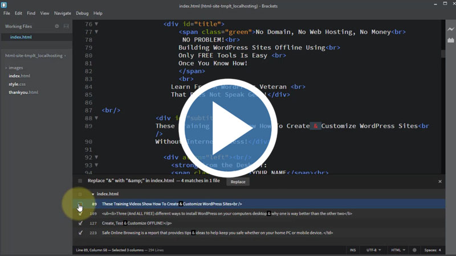Click the Working Files gear settings icon
The height and width of the screenshot is (256, 456).
pos(56,26)
